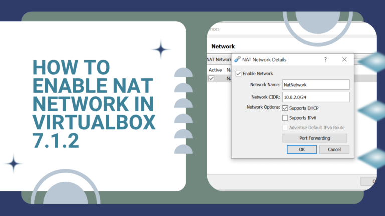Select the NAT Networks tab
The width and height of the screenshot is (385, 216).
point(219,60)
